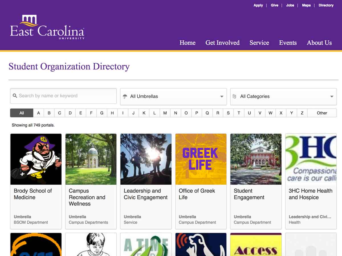Open the Events menu
Image resolution: width=342 pixels, height=256 pixels.
pyautogui.click(x=288, y=43)
